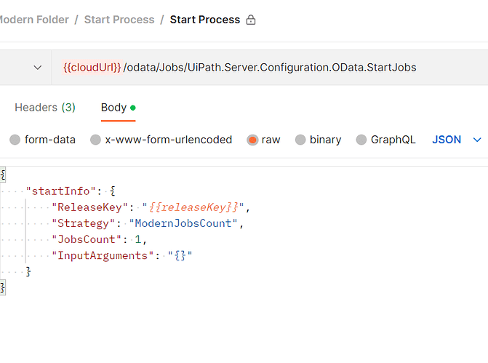Click the Modern Folder breadcrumb link

coord(33,20)
